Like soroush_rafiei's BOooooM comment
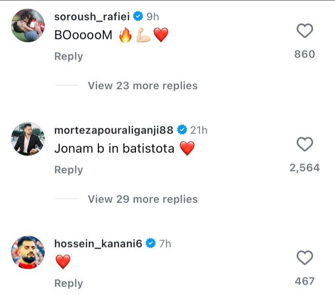The image size is (335, 295). (305, 31)
